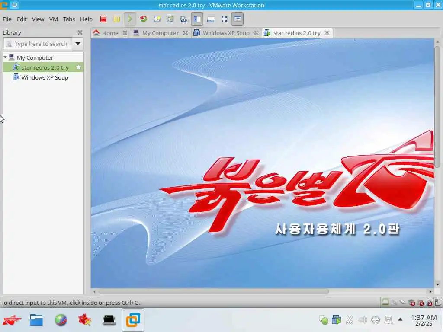443x332 pixels.
Task: Open the red star taskbar application icon
Action: [85, 320]
